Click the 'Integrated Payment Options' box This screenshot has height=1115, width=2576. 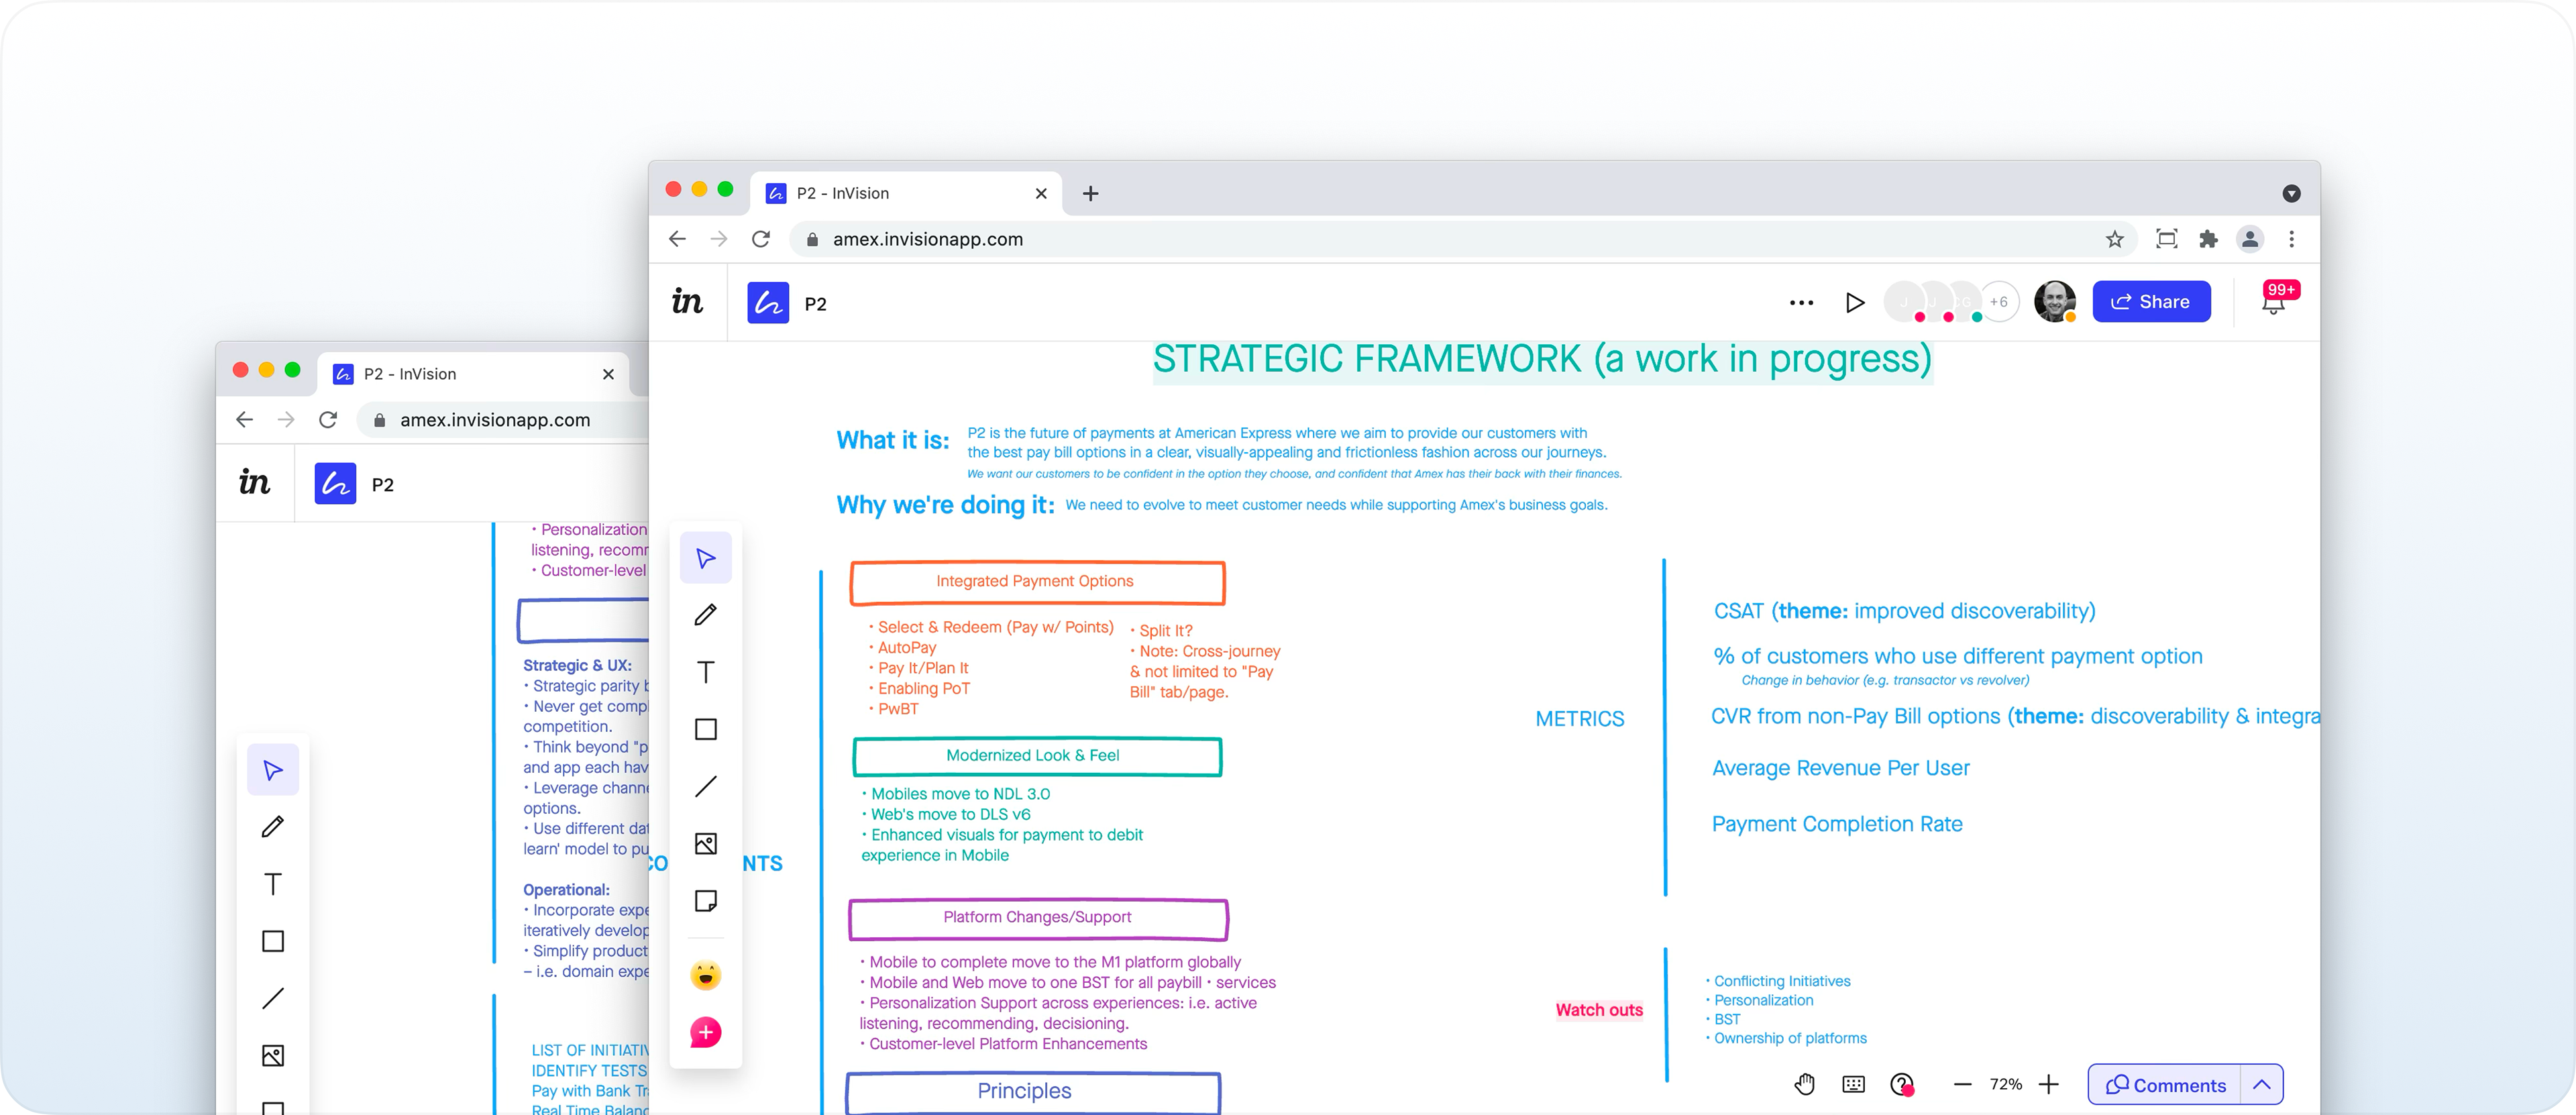point(1037,582)
